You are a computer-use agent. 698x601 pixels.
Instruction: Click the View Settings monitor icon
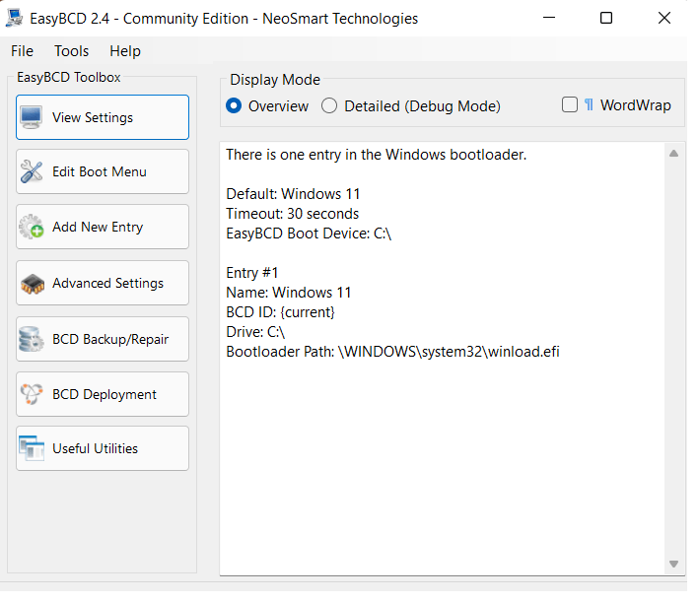coord(33,118)
